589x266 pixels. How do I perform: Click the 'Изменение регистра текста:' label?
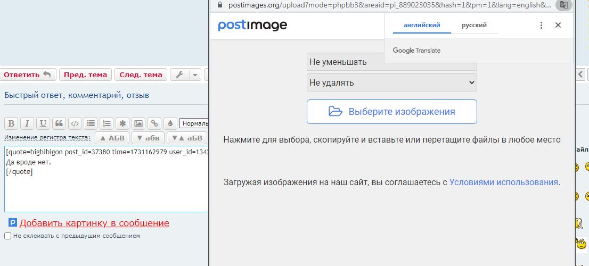[47, 138]
